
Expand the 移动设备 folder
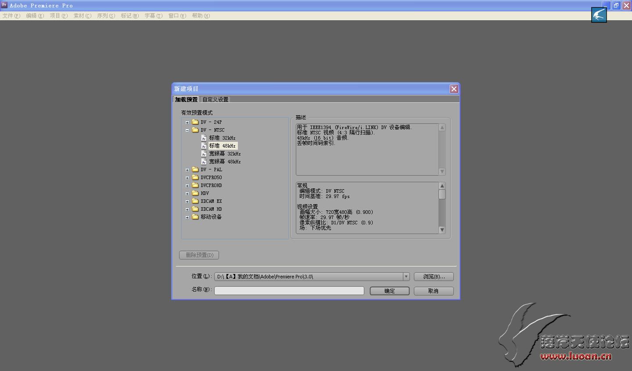tap(187, 217)
